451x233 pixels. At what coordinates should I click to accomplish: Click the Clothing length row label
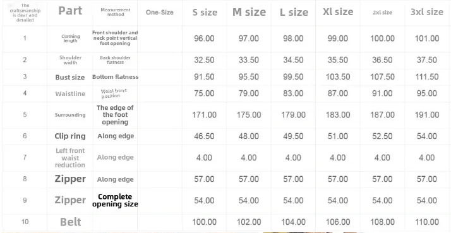(71, 39)
